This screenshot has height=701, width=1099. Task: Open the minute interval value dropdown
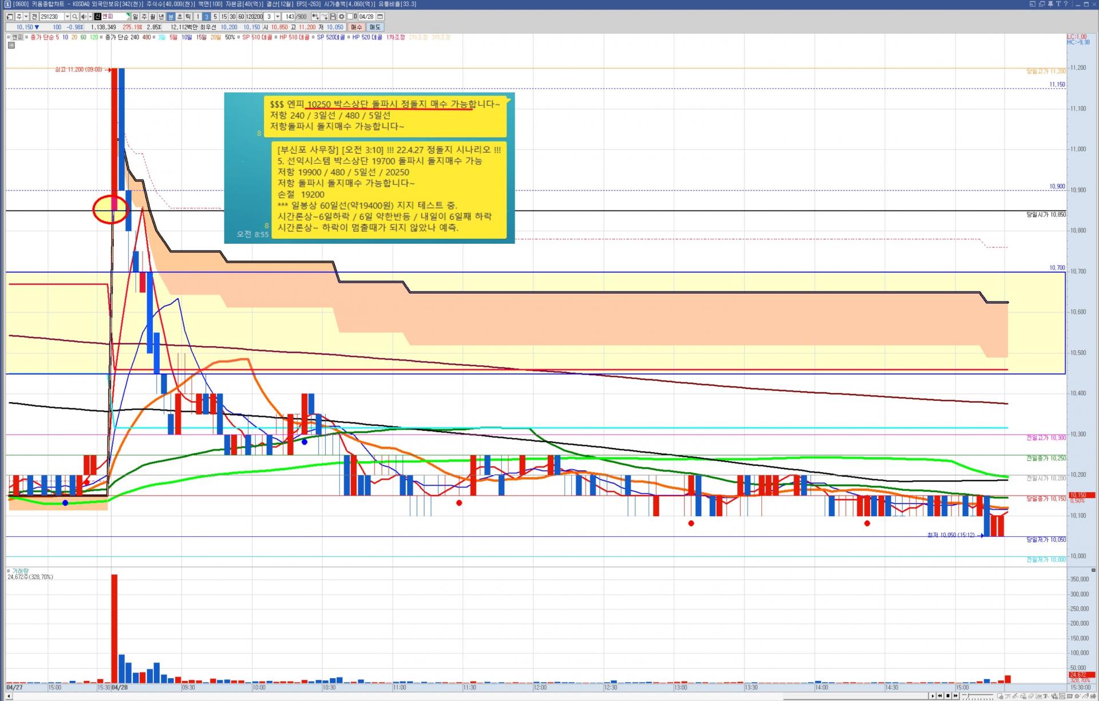coord(278,17)
